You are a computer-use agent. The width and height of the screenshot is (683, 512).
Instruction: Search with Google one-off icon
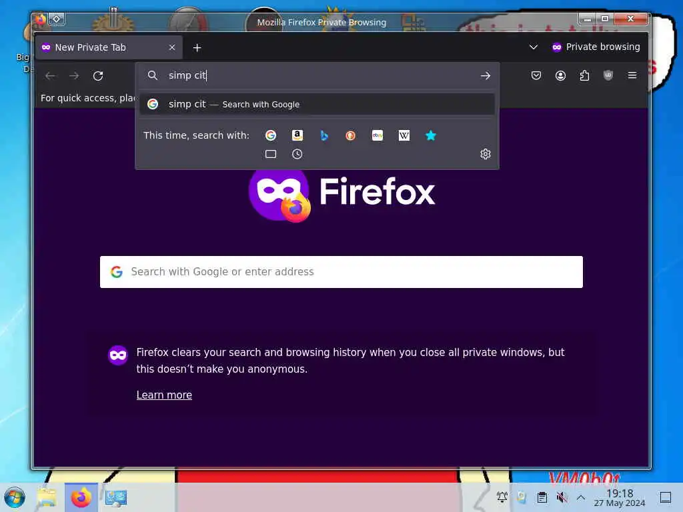click(271, 135)
